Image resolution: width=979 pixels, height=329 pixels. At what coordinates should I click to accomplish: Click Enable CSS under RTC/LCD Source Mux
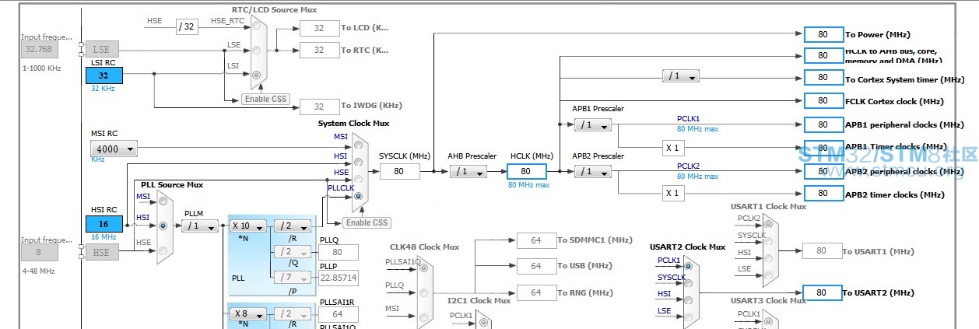pyautogui.click(x=265, y=99)
